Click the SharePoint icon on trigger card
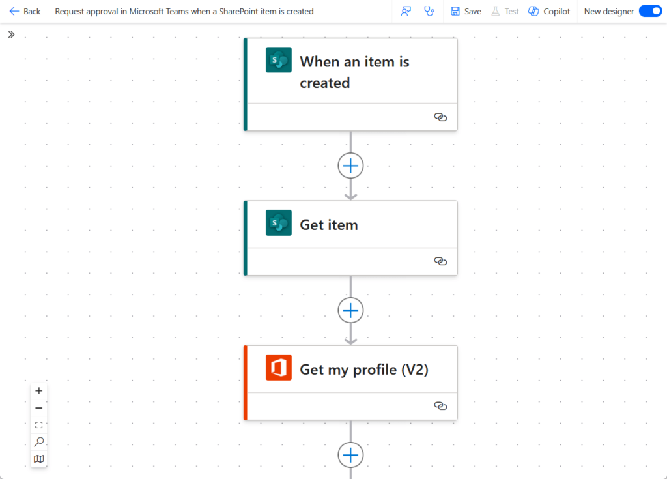Screen dimensions: 667x479 (x=279, y=60)
